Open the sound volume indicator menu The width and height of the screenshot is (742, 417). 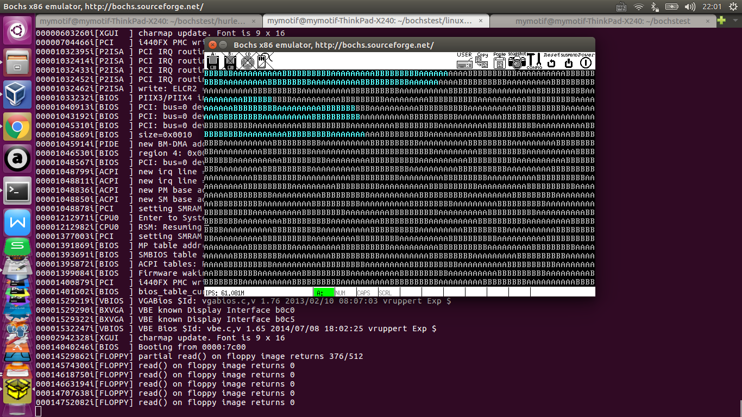point(690,7)
